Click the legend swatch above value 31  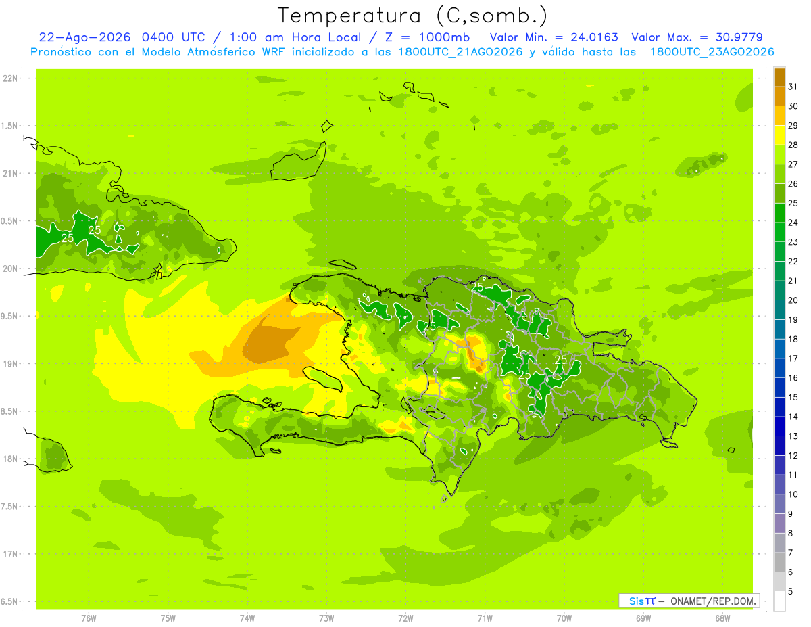779,77
